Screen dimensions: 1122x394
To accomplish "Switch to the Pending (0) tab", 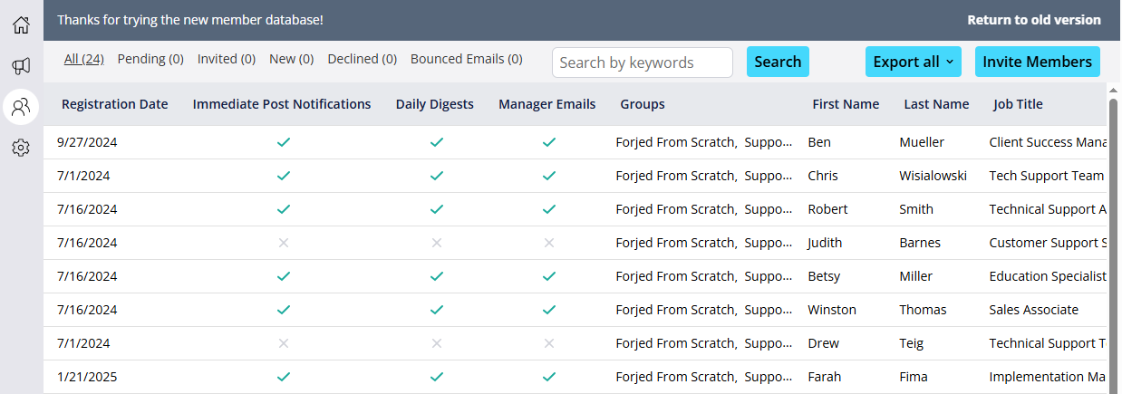I will (150, 59).
